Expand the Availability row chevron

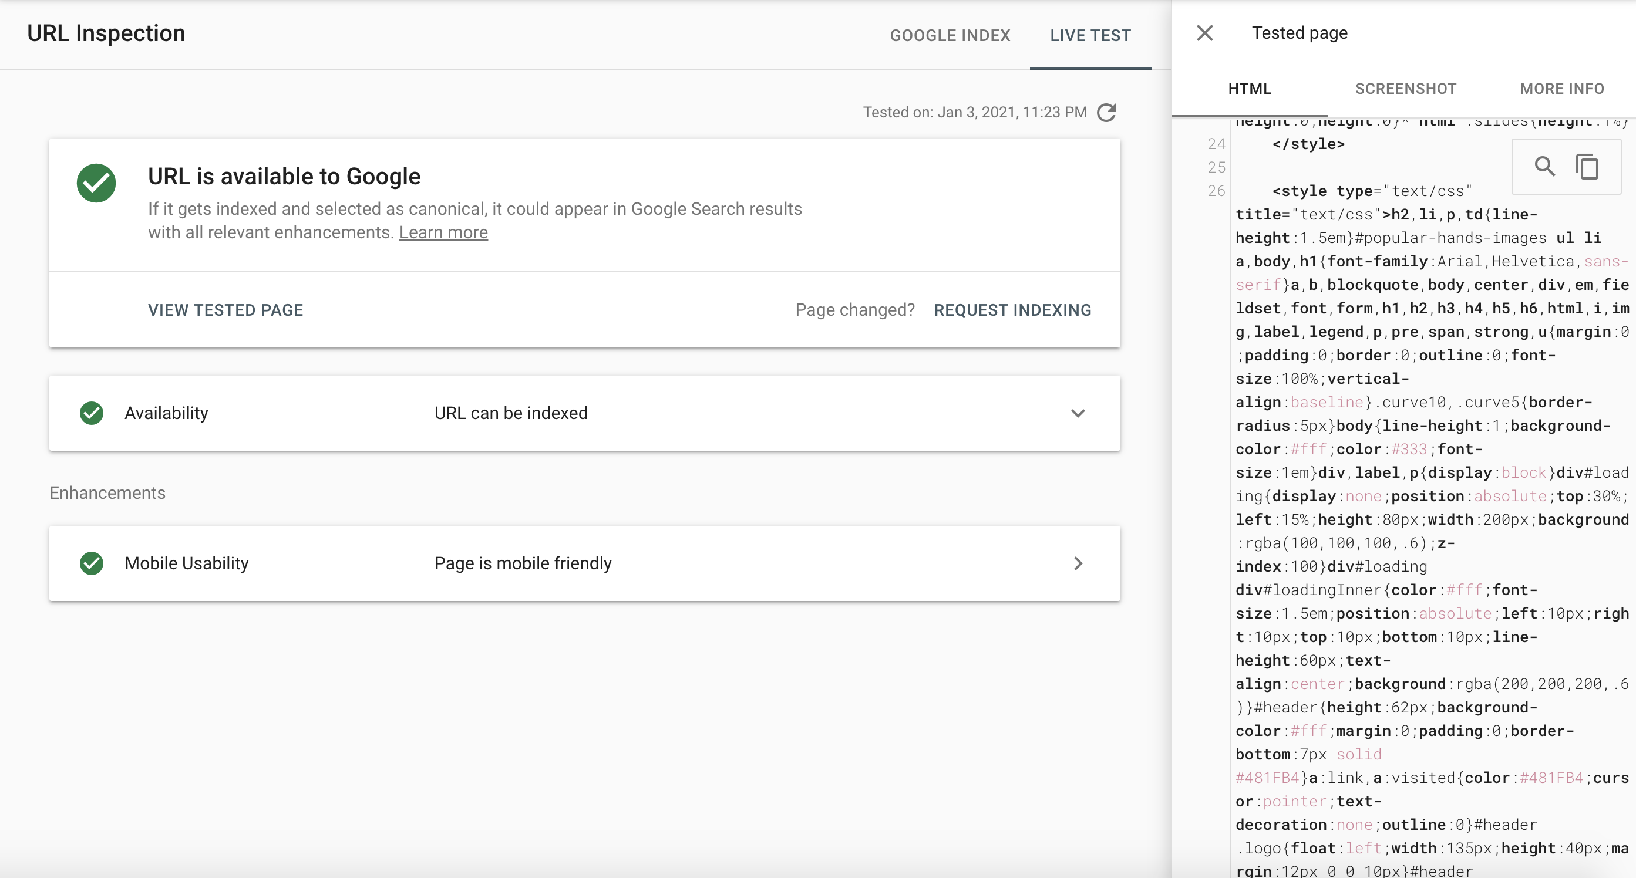(1078, 413)
